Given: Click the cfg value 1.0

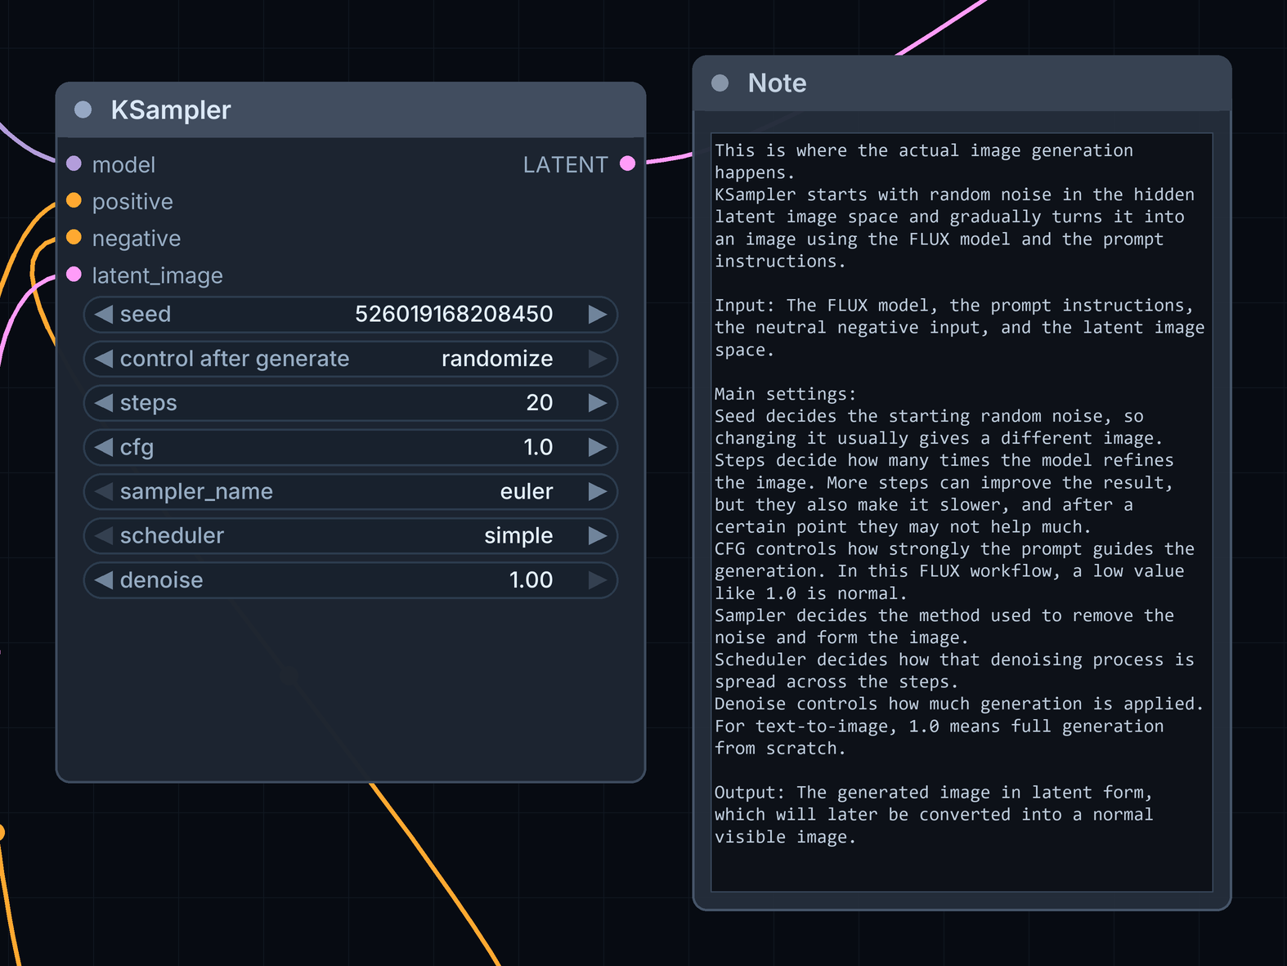Looking at the screenshot, I should [538, 447].
